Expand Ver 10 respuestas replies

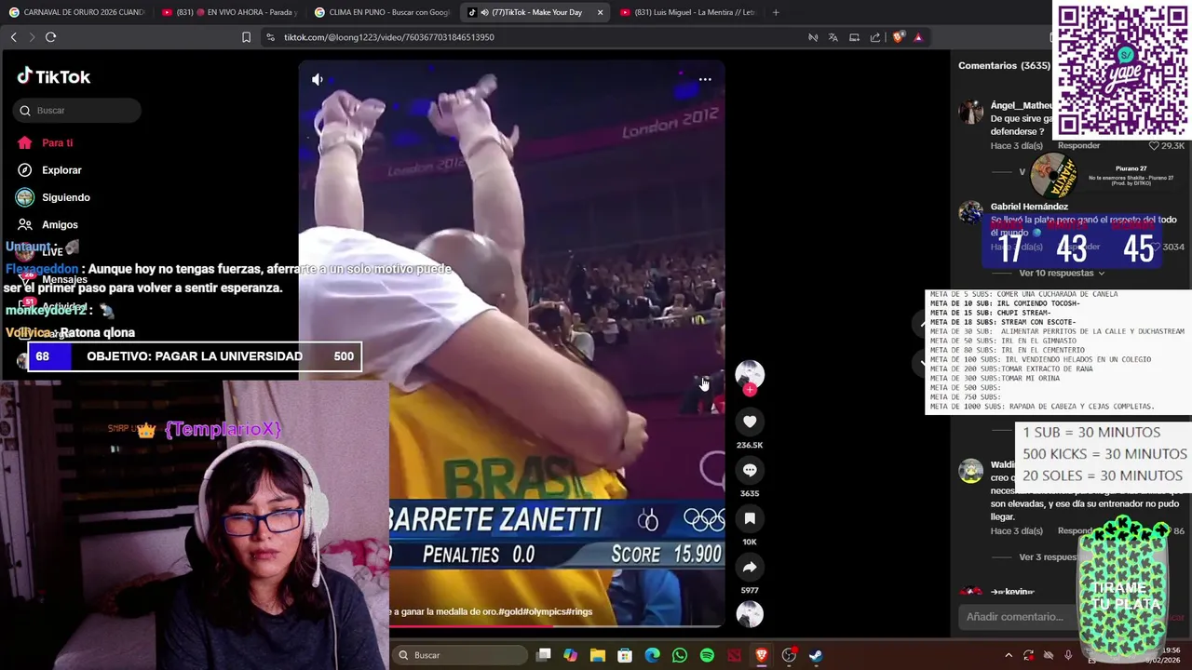pyautogui.click(x=1062, y=273)
